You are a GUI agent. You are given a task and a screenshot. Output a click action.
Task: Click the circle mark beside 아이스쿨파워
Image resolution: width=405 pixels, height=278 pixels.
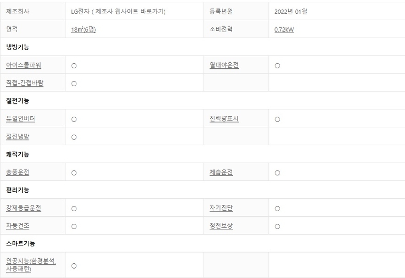pos(74,66)
